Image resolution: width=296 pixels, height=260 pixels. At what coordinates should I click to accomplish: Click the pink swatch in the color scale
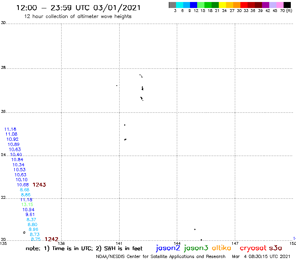280,5
